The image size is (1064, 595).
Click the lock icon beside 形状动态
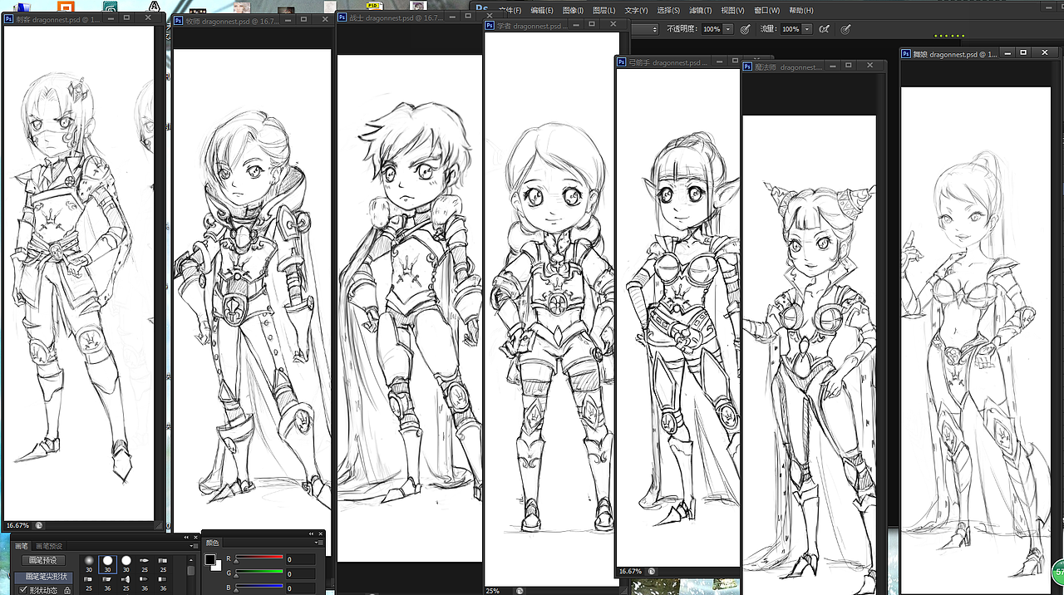point(67,590)
